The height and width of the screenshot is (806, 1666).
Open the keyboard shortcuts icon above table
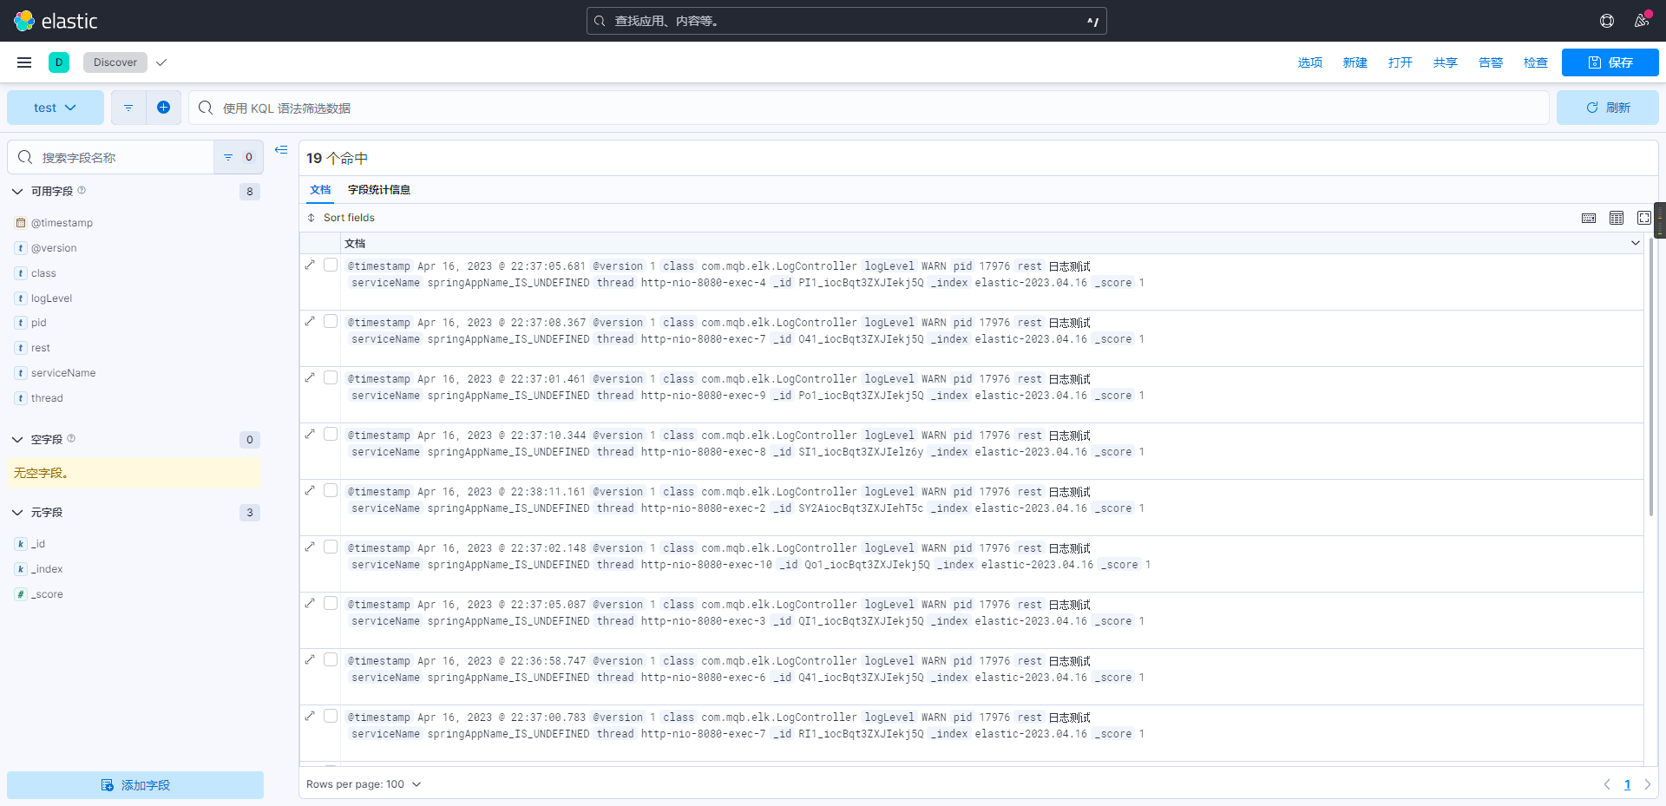1588,218
